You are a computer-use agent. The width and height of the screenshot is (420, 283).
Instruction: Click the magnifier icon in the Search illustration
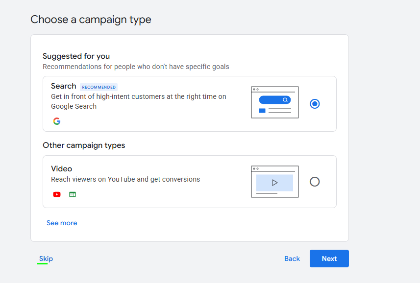[285, 100]
